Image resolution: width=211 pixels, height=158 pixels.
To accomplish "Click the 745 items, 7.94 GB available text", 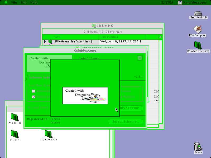I will [103, 32].
